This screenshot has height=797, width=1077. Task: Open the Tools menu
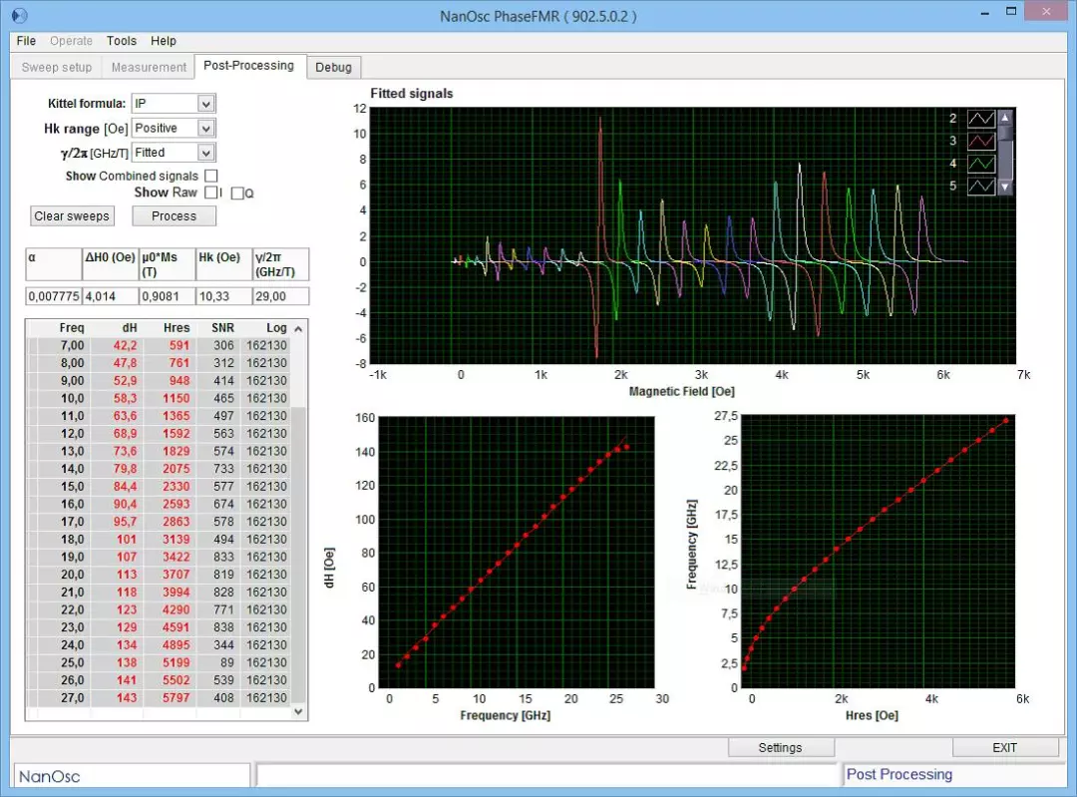(122, 41)
